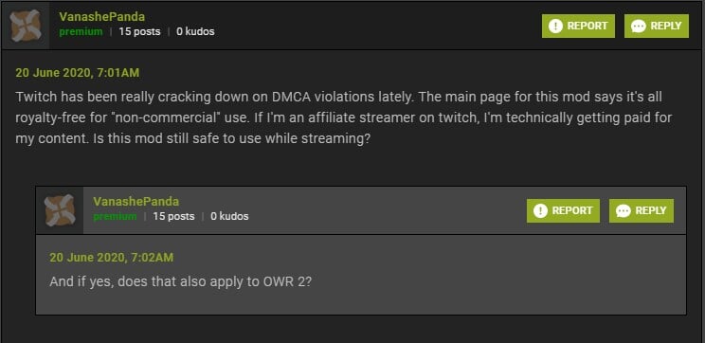Click the exclamation icon on the top post's Report button
705x343 pixels.
pos(555,27)
